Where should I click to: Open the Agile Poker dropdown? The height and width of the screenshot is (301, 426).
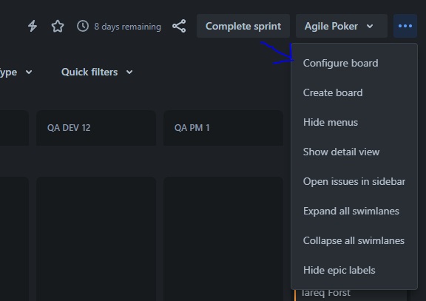(342, 26)
